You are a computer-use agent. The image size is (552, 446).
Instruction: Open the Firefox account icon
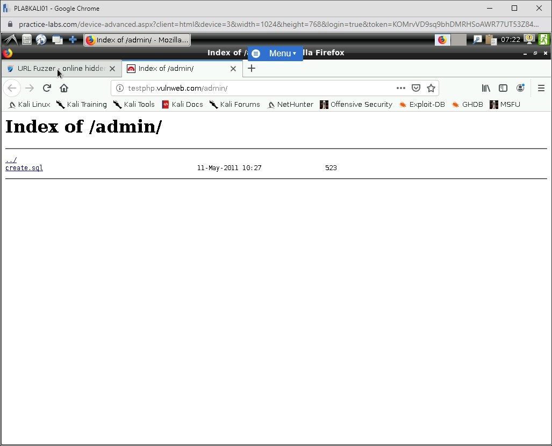coord(520,88)
